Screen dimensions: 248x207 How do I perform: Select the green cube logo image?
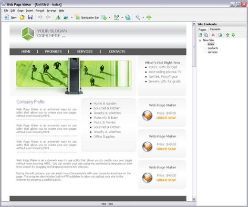pos(28,33)
